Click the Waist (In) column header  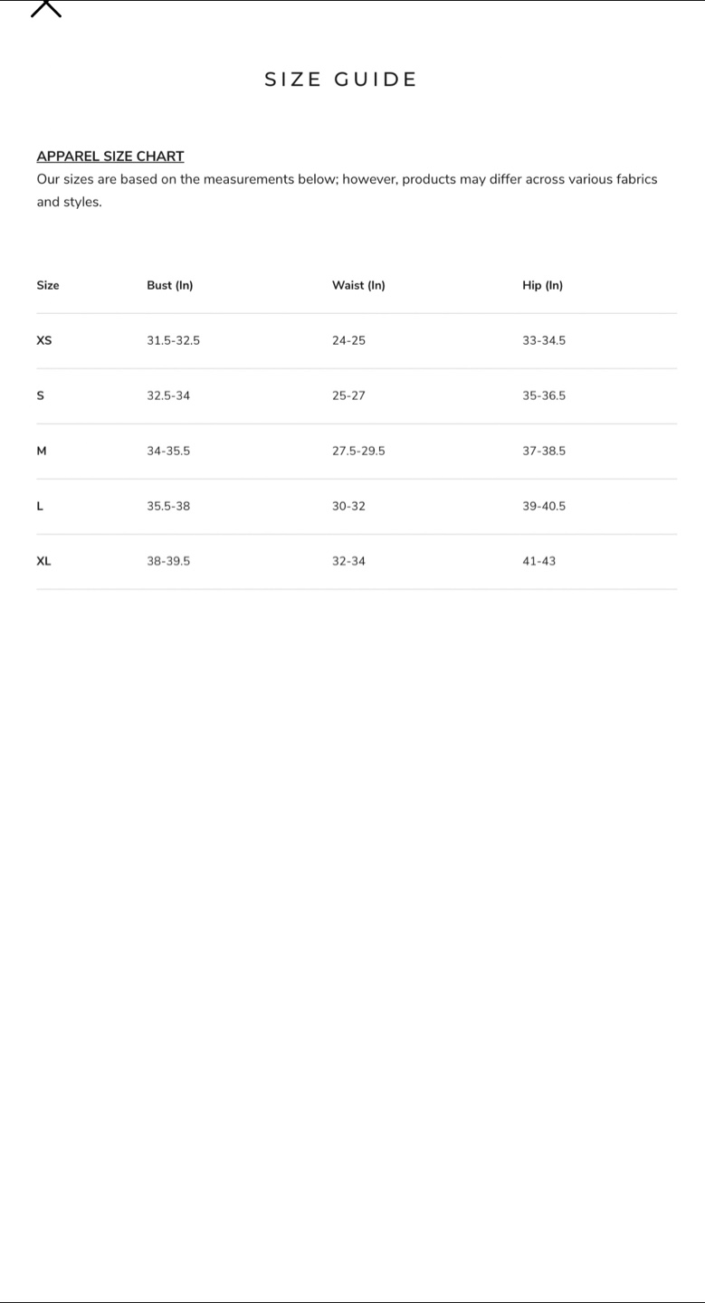tap(358, 285)
